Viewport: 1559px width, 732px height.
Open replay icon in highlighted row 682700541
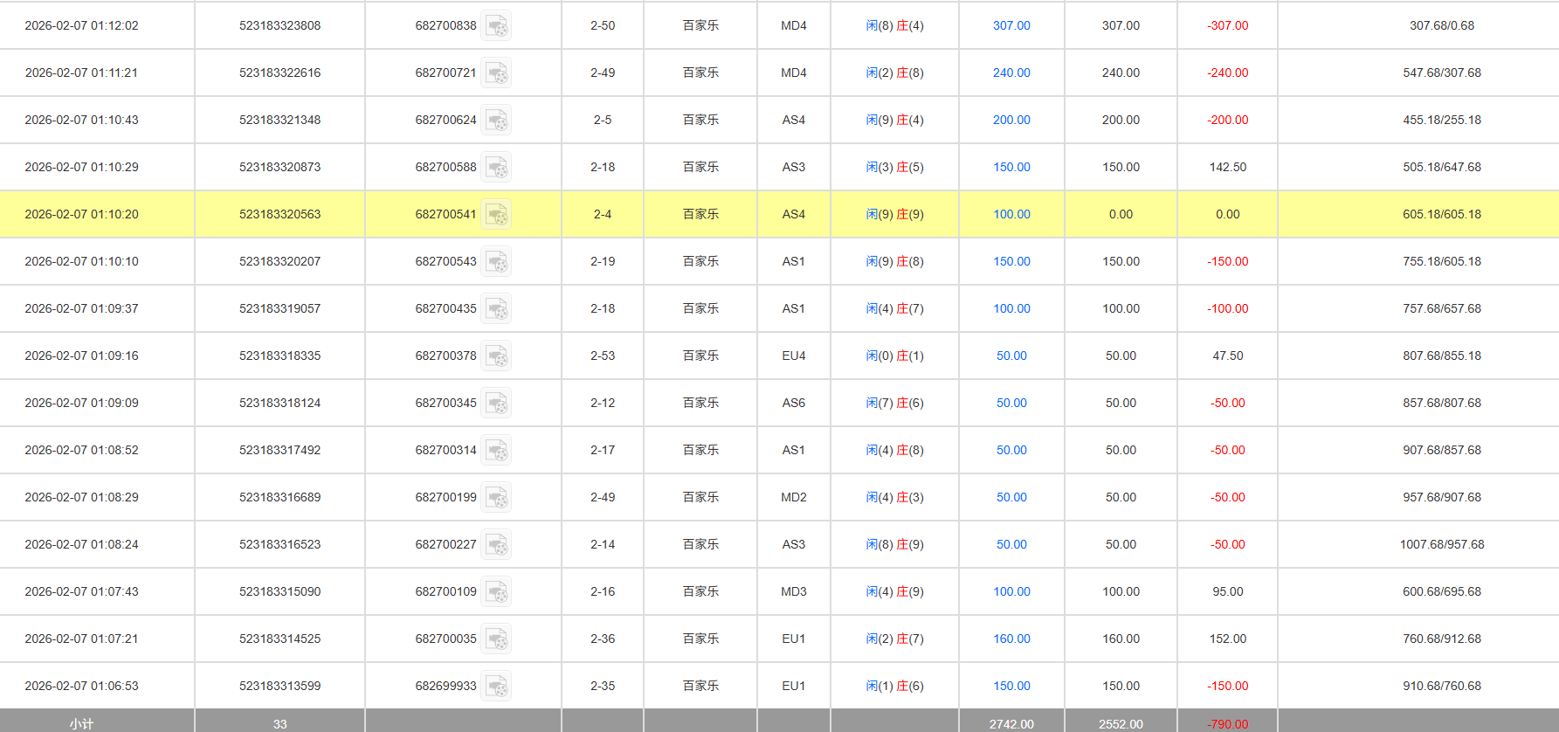coord(496,215)
